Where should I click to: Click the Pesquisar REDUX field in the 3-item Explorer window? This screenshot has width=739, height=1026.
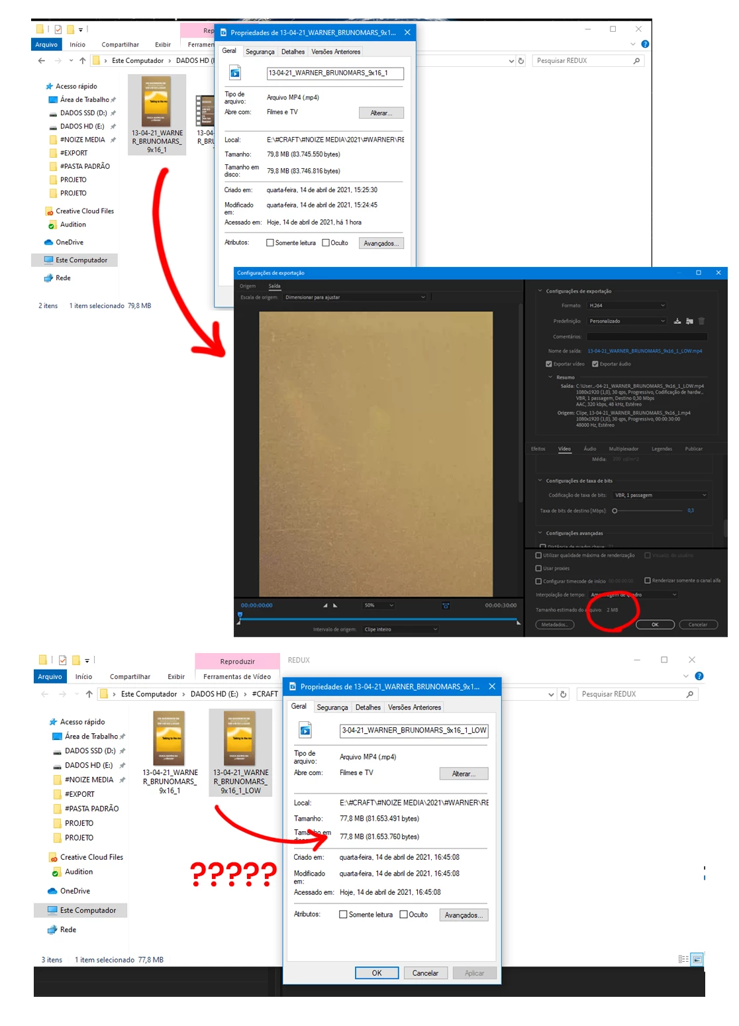tap(638, 694)
